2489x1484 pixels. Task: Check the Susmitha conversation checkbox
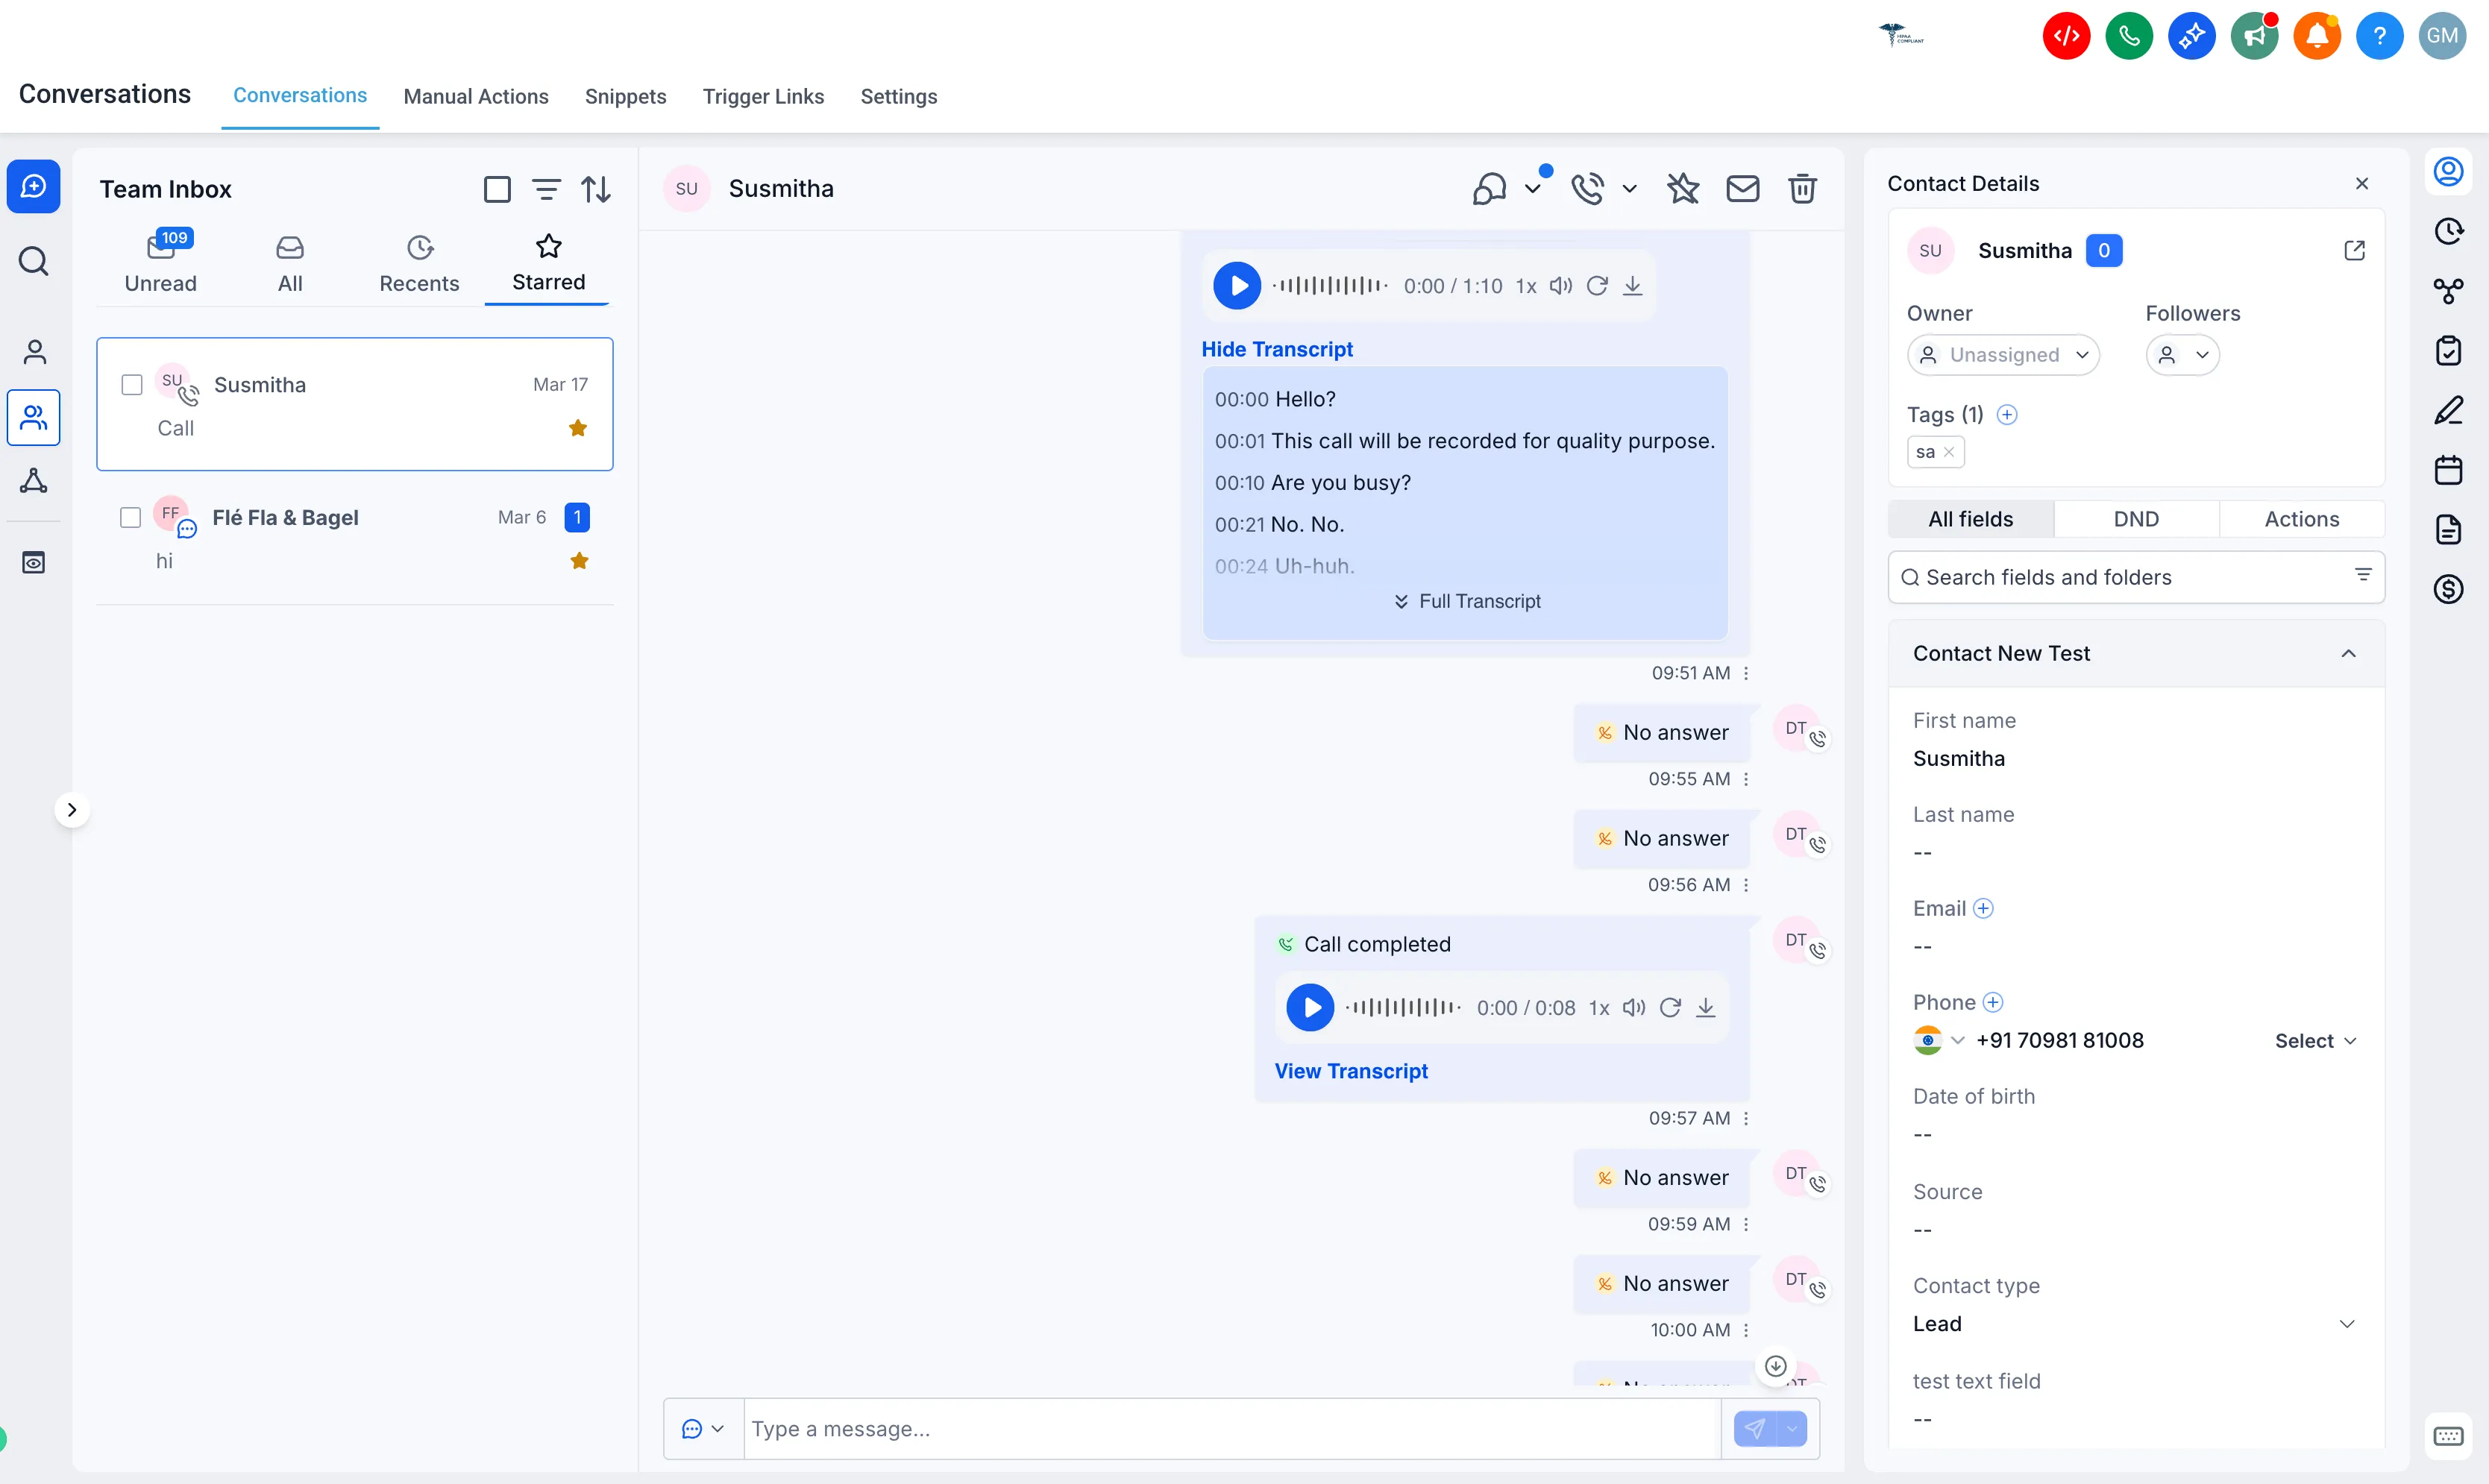pyautogui.click(x=132, y=385)
